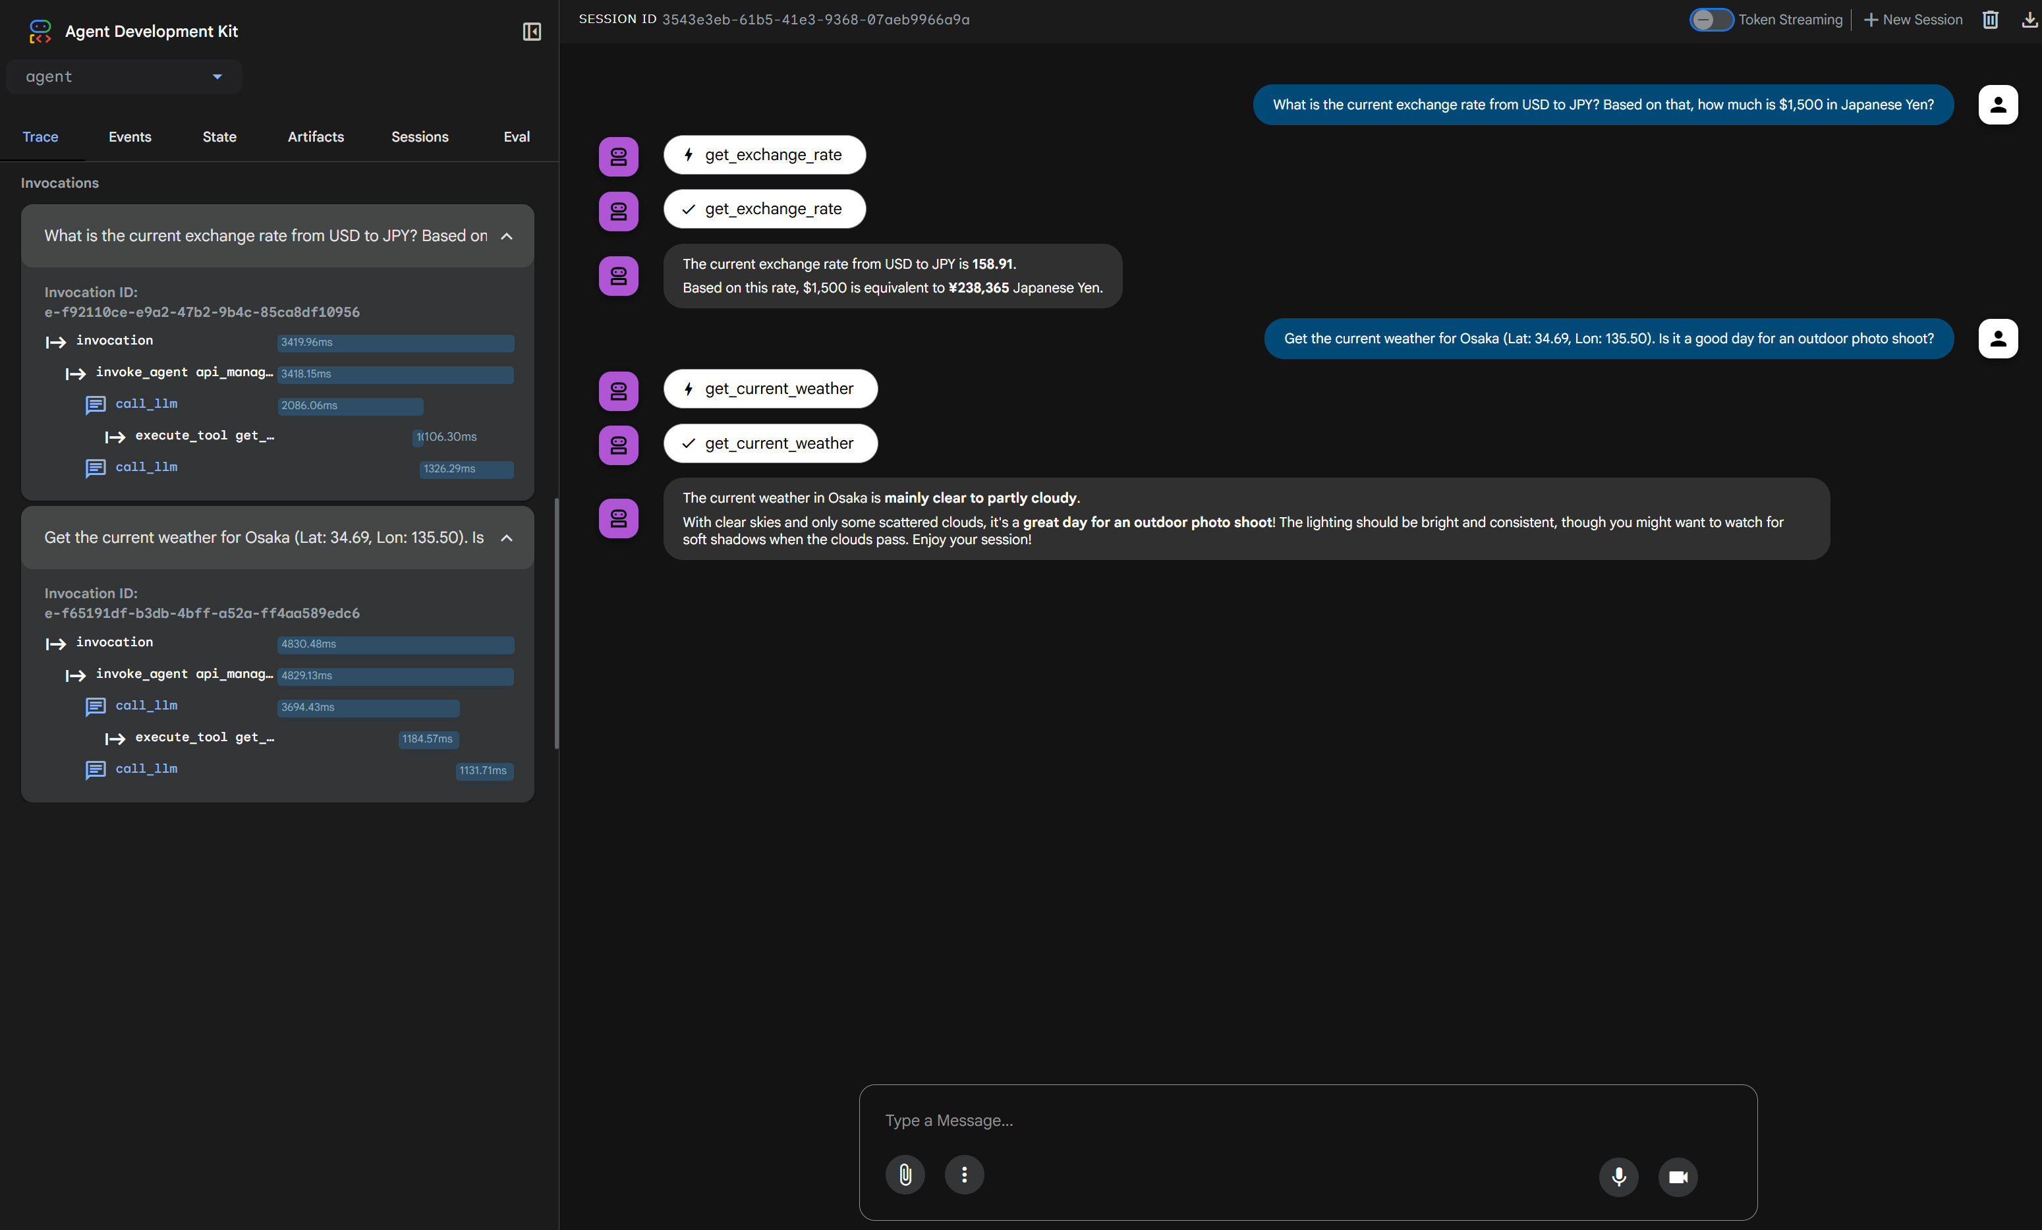The image size is (2042, 1230).
Task: Click the video camera icon
Action: pyautogui.click(x=1678, y=1176)
